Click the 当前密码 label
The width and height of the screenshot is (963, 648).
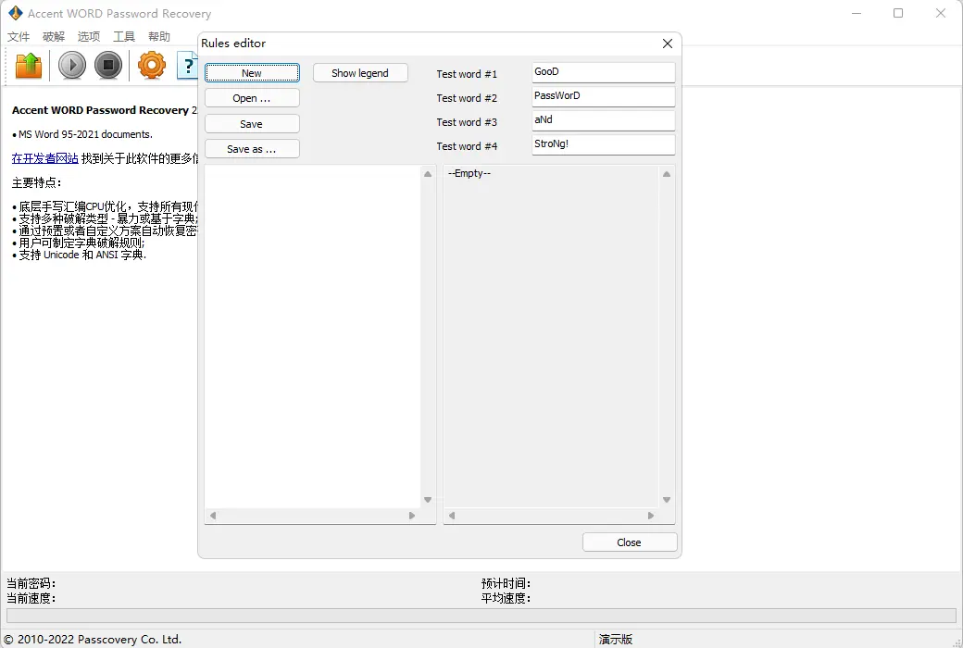31,583
